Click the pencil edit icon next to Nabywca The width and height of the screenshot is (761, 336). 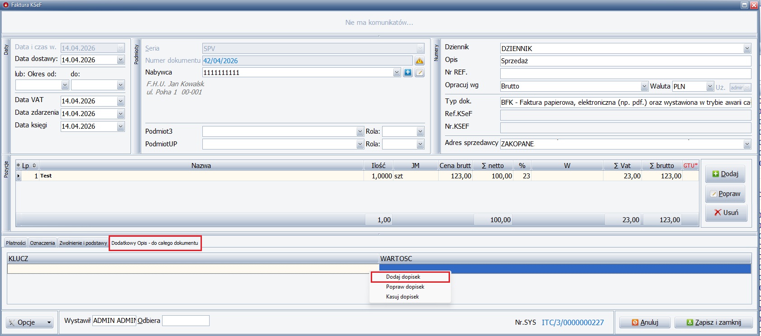click(420, 72)
